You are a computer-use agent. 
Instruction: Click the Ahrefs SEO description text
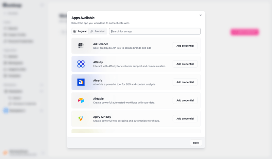click(x=124, y=84)
